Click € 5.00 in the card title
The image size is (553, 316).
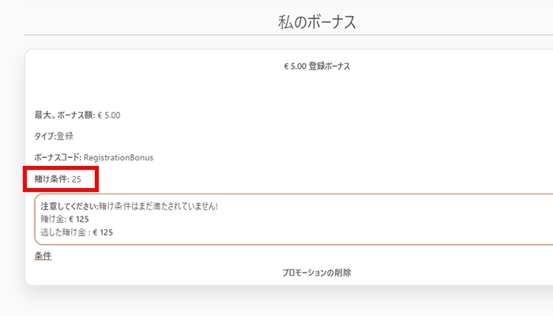point(295,66)
